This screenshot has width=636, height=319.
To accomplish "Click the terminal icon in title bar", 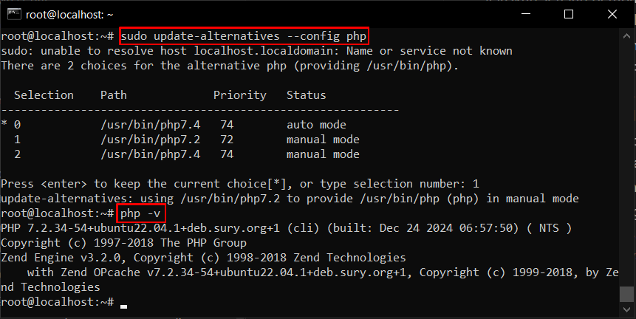I will click(x=14, y=14).
